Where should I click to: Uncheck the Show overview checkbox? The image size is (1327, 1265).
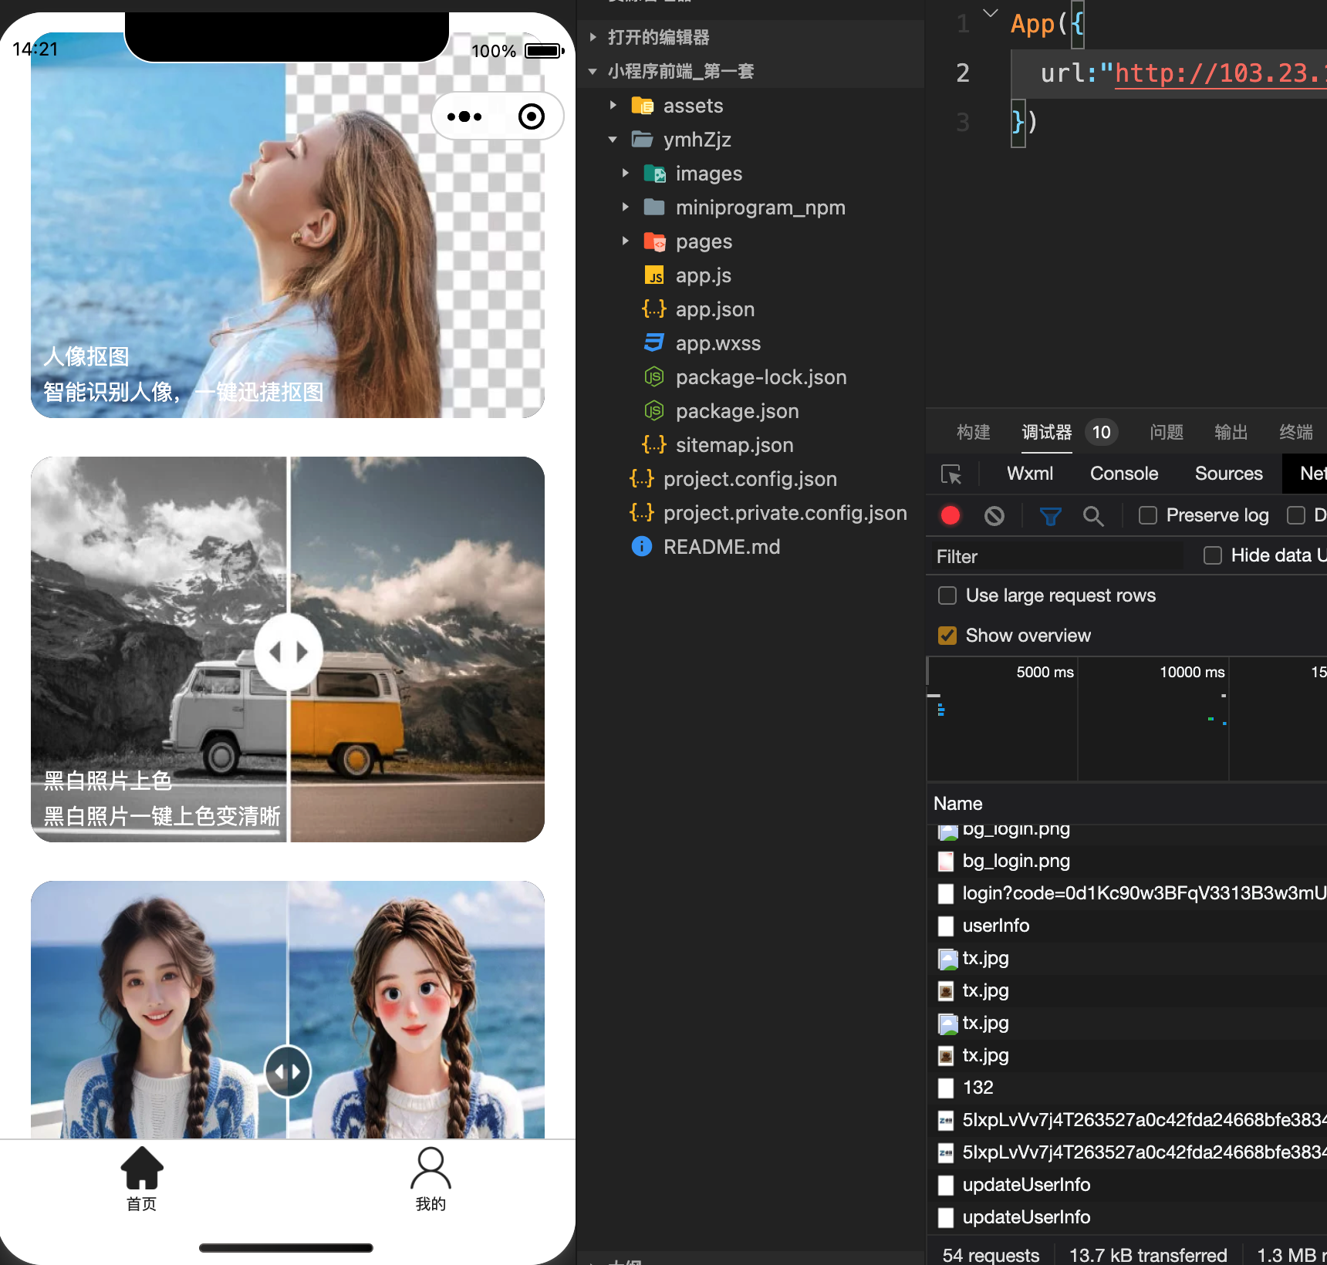click(947, 636)
